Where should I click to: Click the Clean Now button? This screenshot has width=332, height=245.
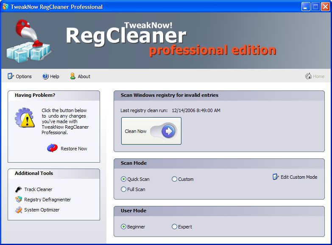click(151, 131)
